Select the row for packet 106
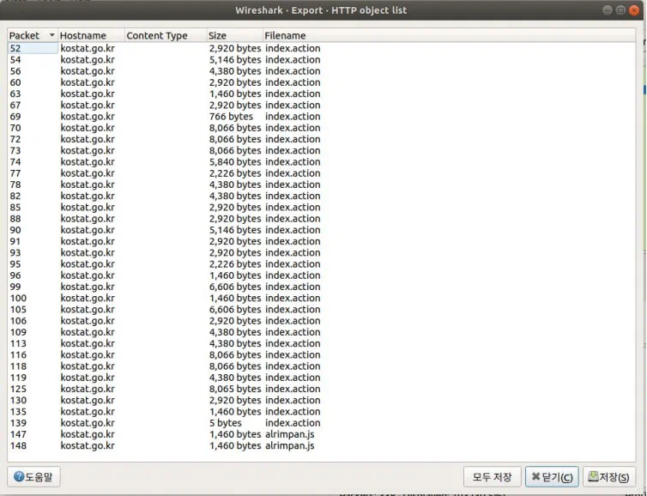This screenshot has height=496, width=647. [322, 321]
